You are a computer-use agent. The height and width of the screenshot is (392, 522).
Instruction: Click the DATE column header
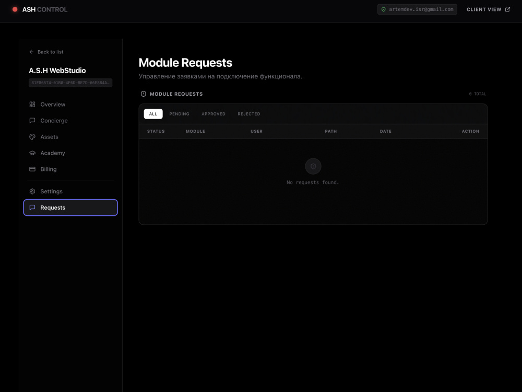pos(386,131)
